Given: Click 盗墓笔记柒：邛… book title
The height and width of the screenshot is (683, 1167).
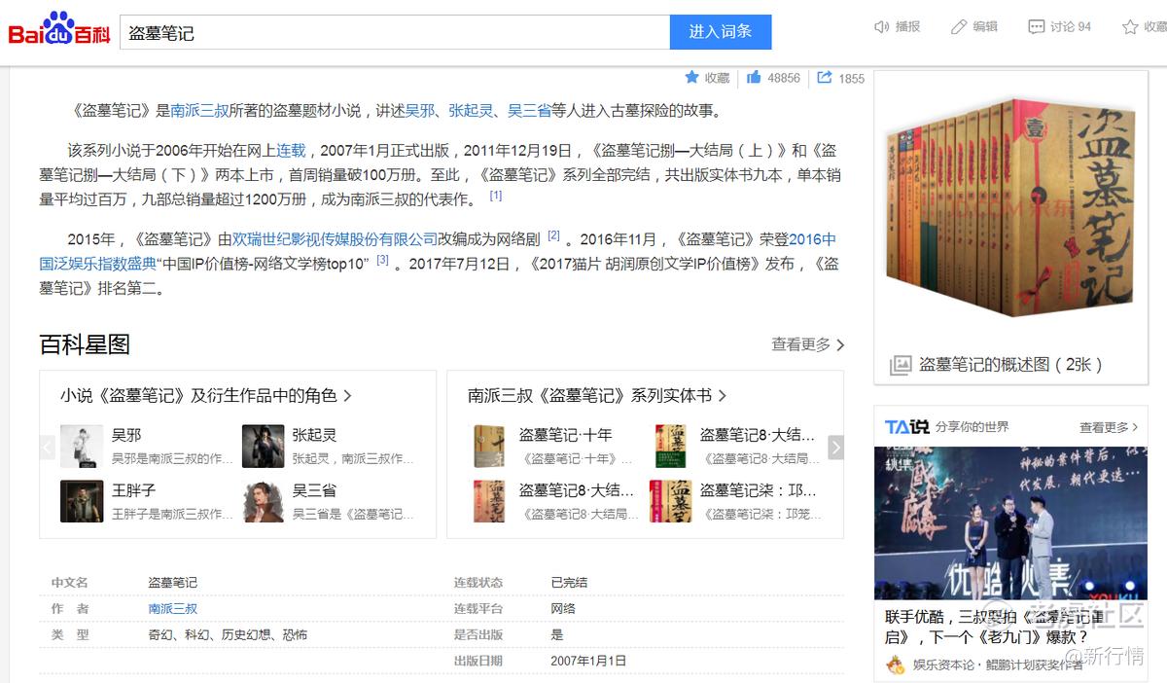Looking at the screenshot, I should pyautogui.click(x=759, y=490).
